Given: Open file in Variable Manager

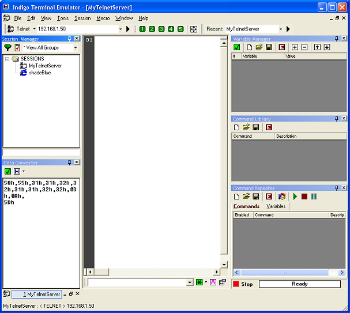Looking at the screenshot, I should [259, 47].
